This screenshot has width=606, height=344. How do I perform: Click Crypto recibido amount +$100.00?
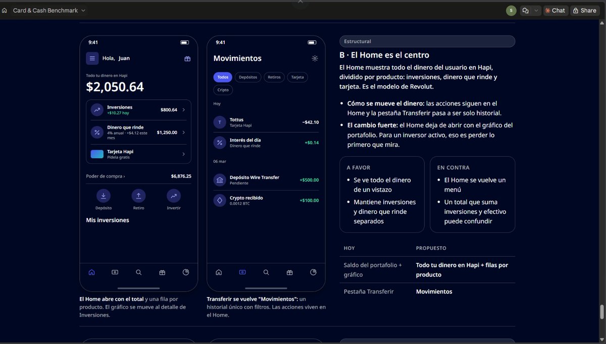309,200
